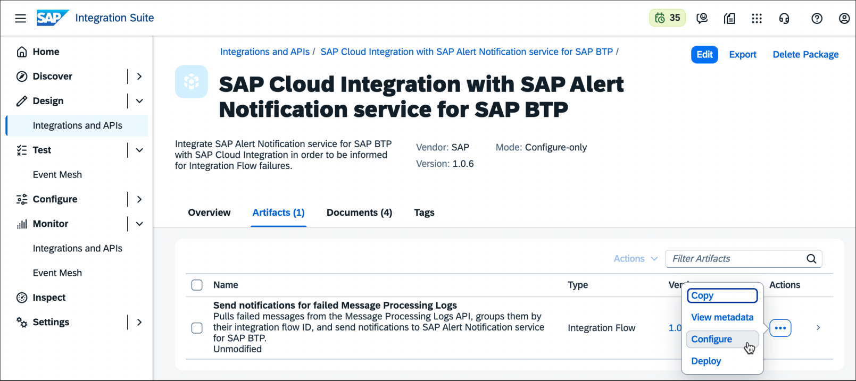
Task: Open the app launcher grid icon
Action: (x=757, y=18)
